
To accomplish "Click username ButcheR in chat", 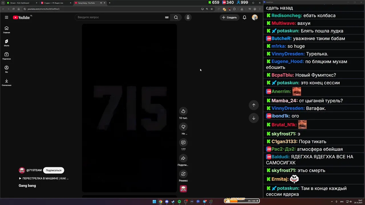I will pos(281,38).
